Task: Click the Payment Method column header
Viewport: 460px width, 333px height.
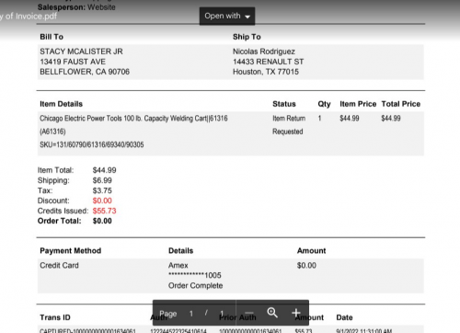Action: coord(71,251)
